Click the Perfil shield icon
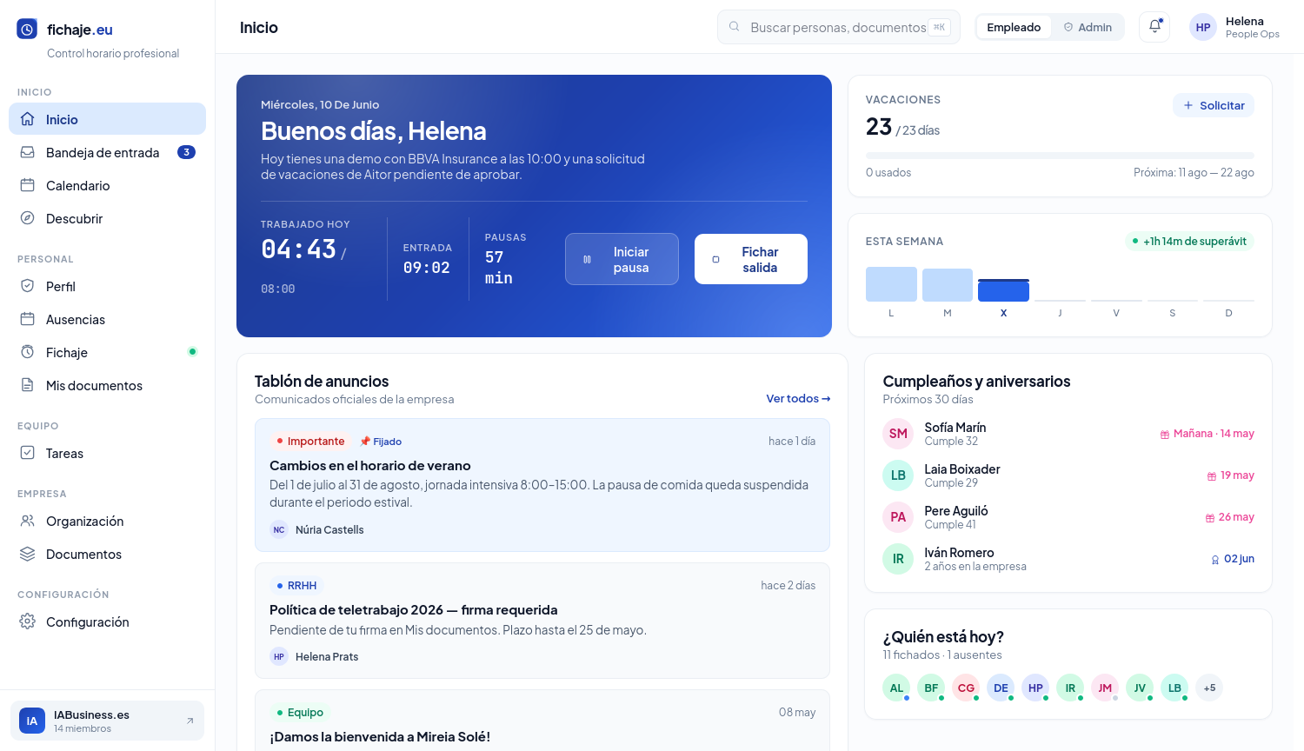The image size is (1304, 751). point(28,286)
